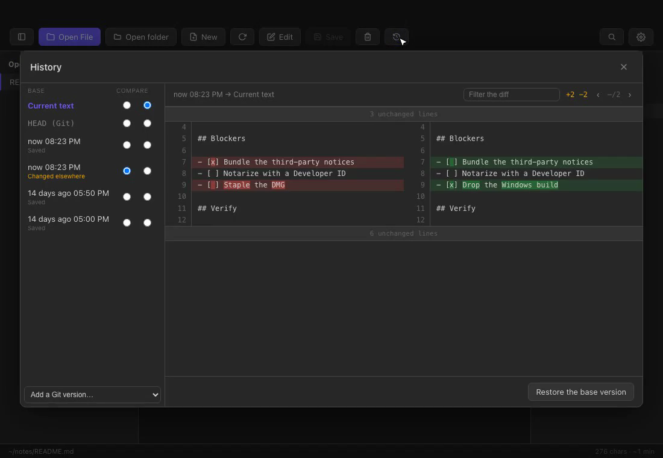Select Current text as base
This screenshot has width=663, height=458.
click(x=127, y=105)
